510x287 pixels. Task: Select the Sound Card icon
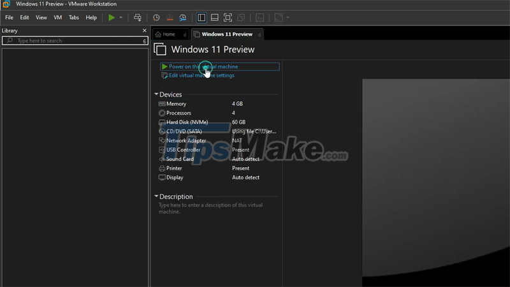click(x=162, y=159)
